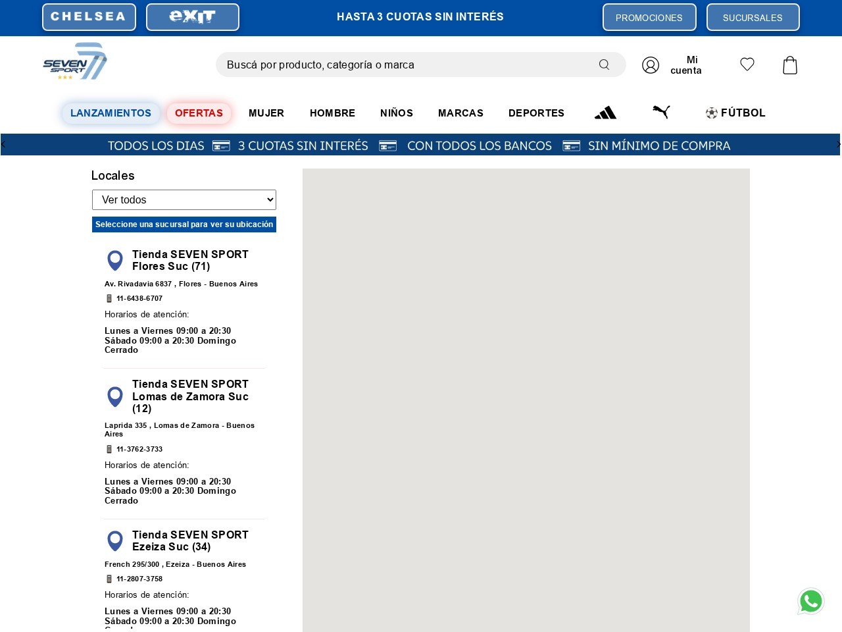Screen dimensions: 842x632
Task: Select the Puma logo in the navigation
Action: point(661,112)
